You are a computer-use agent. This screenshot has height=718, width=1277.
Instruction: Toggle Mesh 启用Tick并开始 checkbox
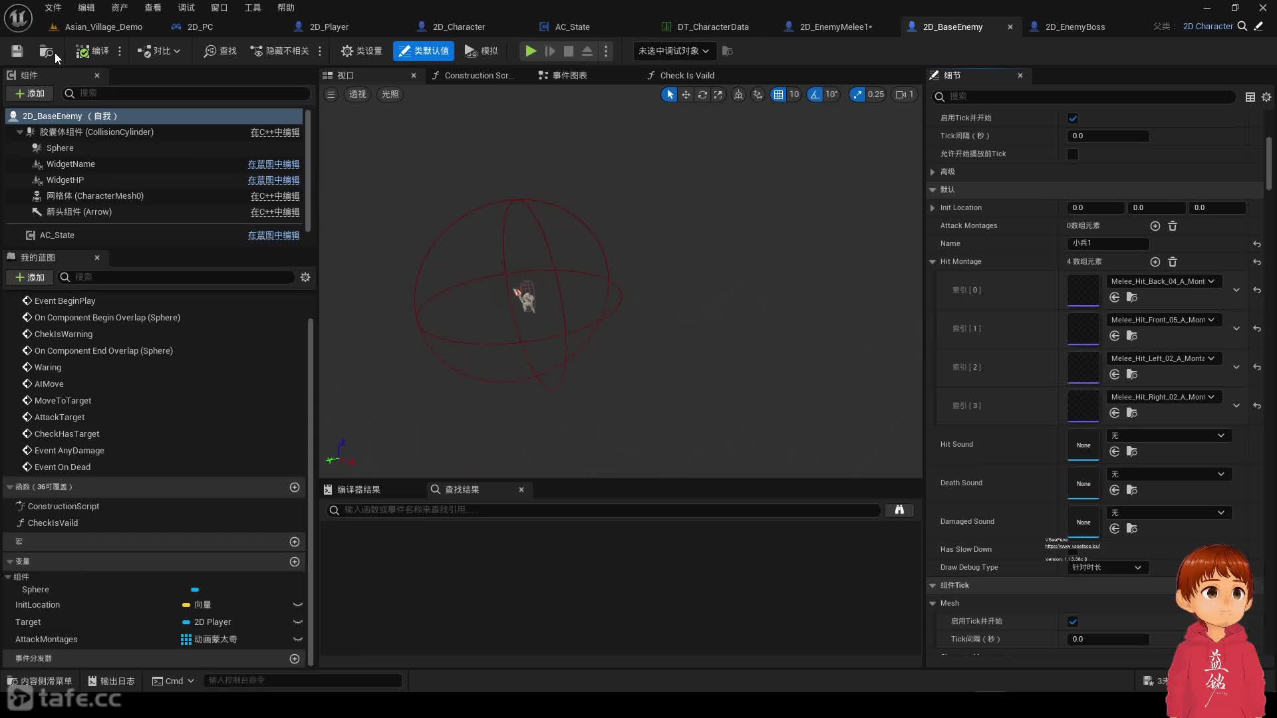pyautogui.click(x=1073, y=622)
